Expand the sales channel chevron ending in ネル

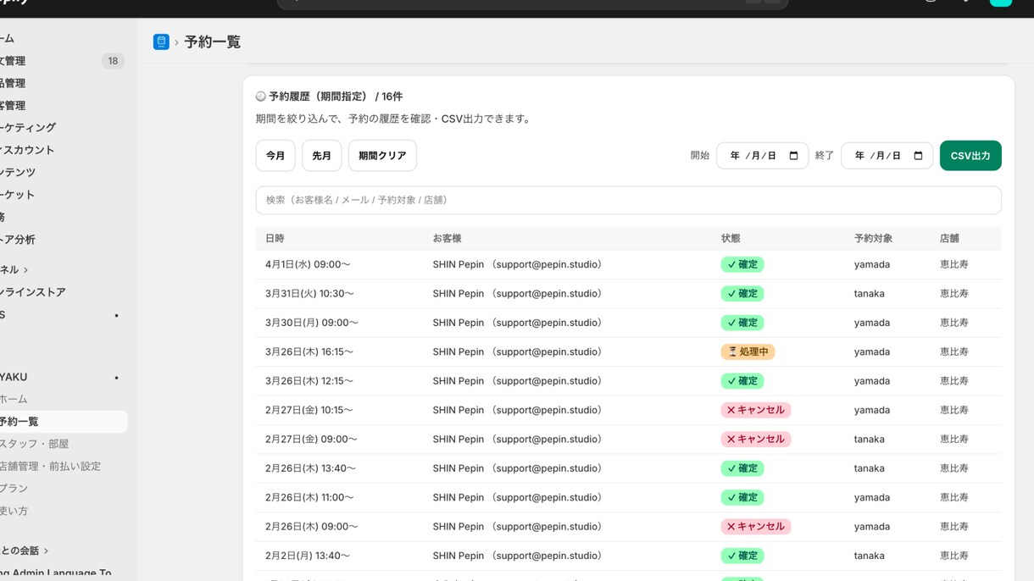point(26,270)
